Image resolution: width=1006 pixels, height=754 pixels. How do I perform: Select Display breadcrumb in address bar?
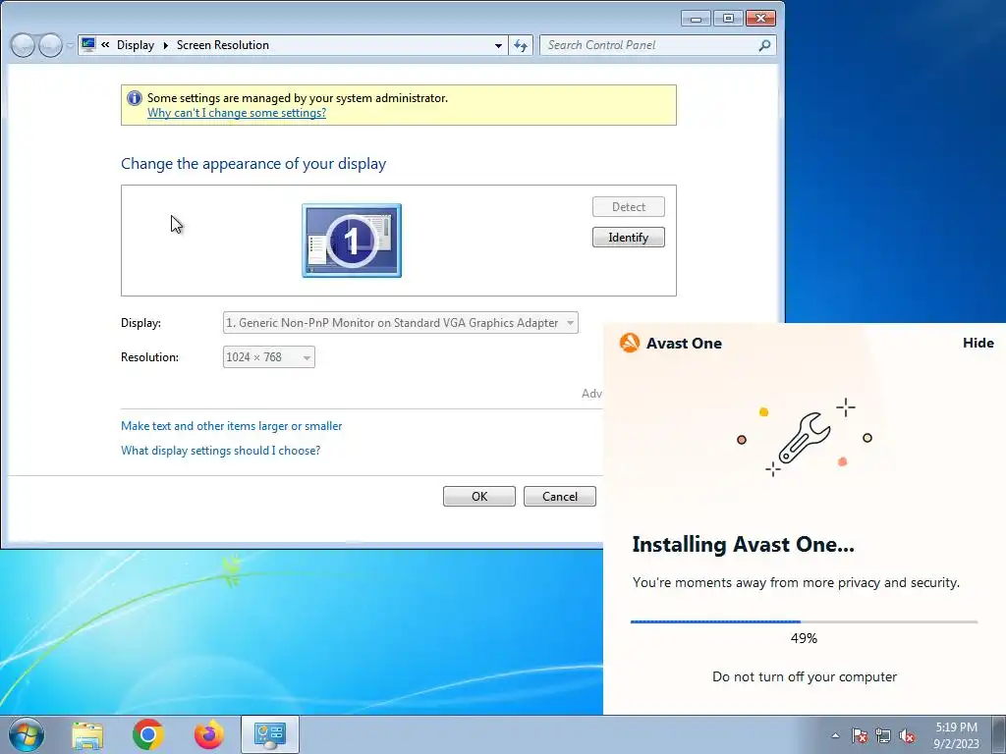pyautogui.click(x=136, y=45)
